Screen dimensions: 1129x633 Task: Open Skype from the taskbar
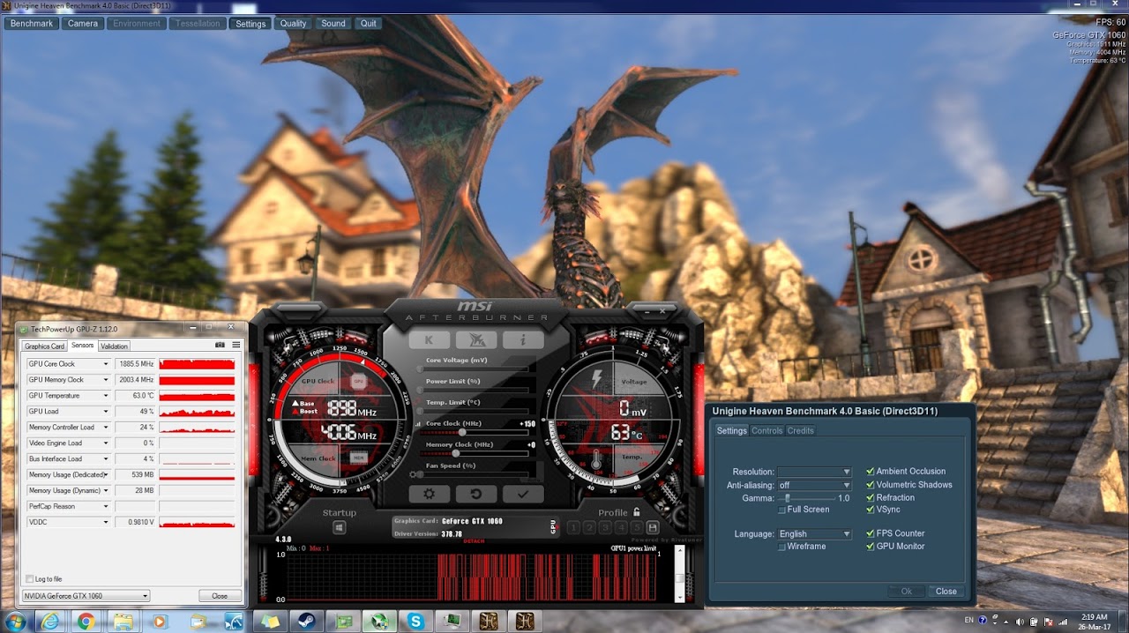415,622
